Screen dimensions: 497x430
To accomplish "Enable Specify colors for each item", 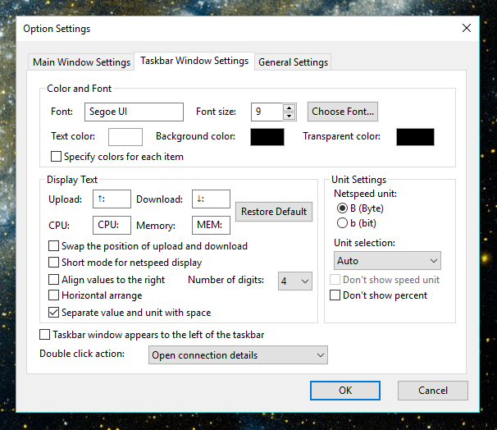I will click(56, 157).
